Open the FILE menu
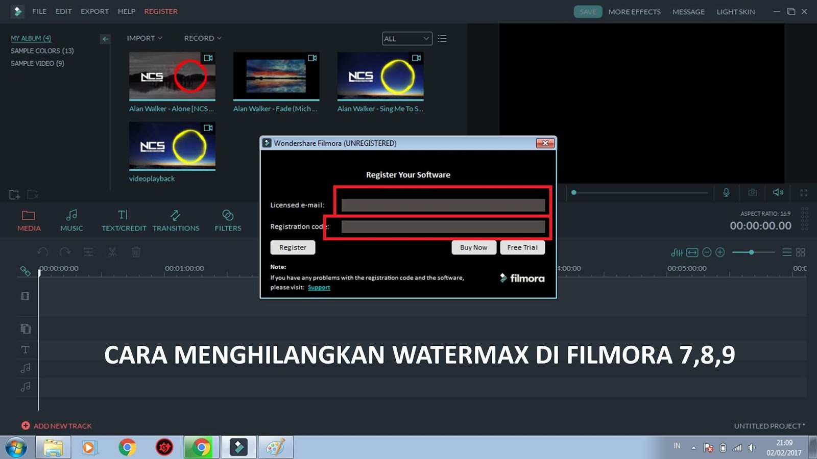 [39, 11]
